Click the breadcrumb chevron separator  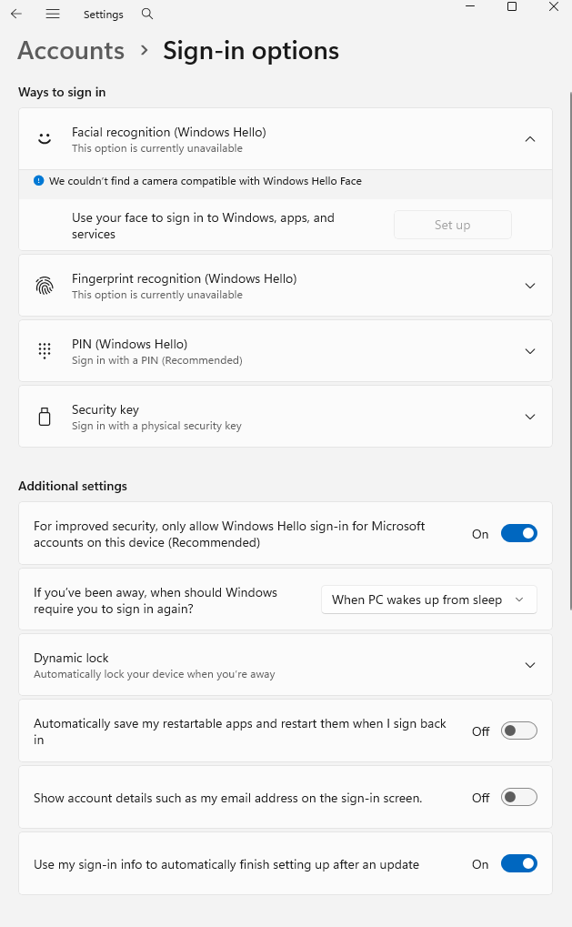point(145,51)
